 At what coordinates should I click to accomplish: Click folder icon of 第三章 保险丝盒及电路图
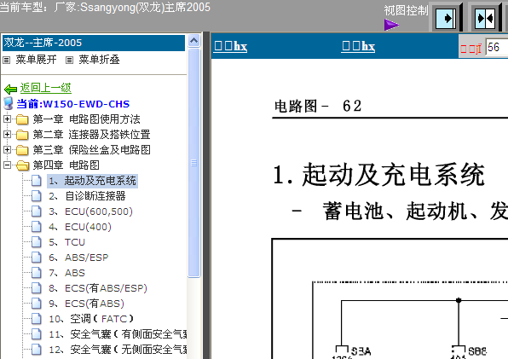click(22, 150)
